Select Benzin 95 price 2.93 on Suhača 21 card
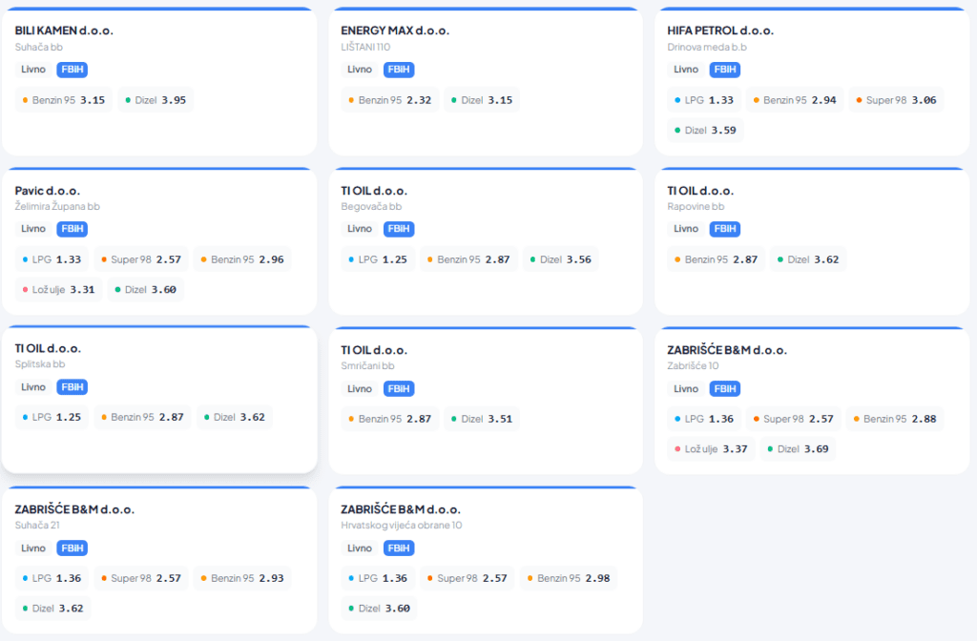Image resolution: width=977 pixels, height=641 pixels. click(x=242, y=578)
